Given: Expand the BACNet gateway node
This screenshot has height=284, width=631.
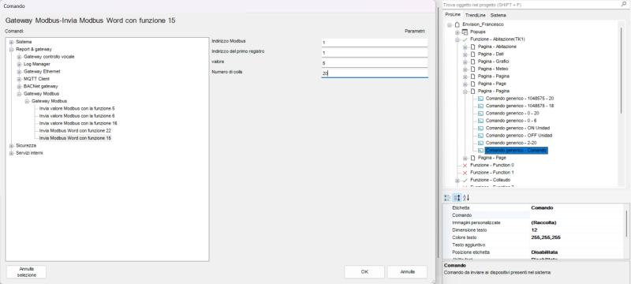Looking at the screenshot, I should coord(19,87).
